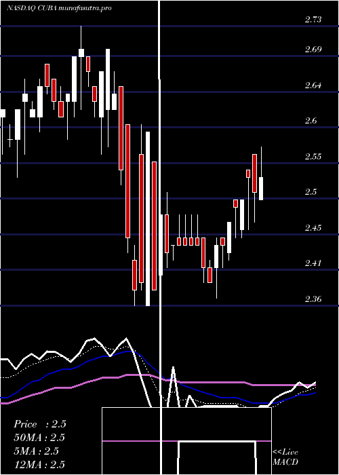Select the 2.45 price axis label

[313, 227]
